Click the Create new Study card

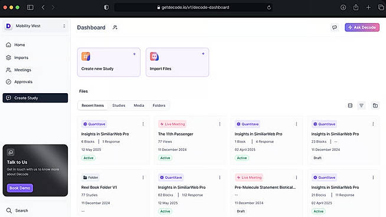coord(109,63)
